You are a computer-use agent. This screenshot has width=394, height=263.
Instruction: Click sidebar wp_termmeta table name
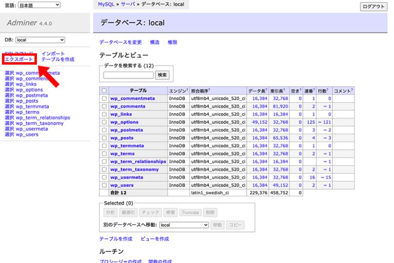pos(32,106)
